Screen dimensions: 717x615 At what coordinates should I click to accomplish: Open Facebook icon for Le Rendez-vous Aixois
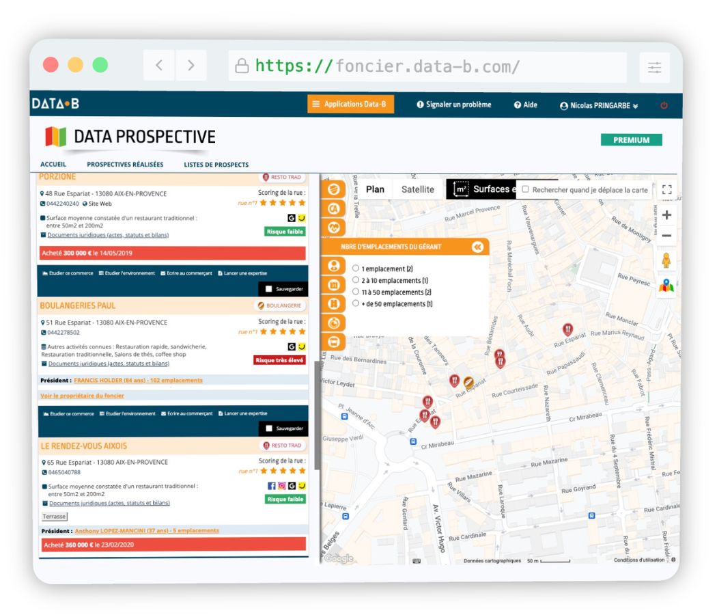[x=272, y=485]
